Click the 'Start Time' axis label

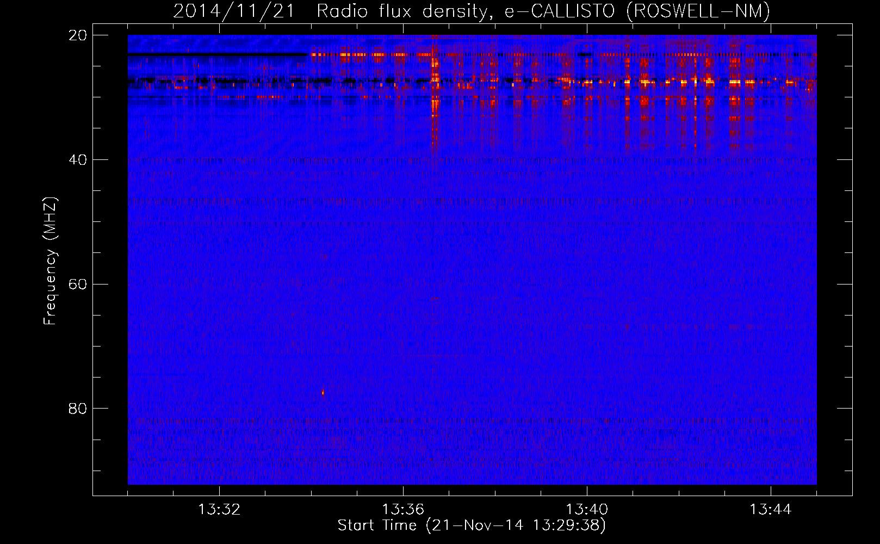pos(472,526)
